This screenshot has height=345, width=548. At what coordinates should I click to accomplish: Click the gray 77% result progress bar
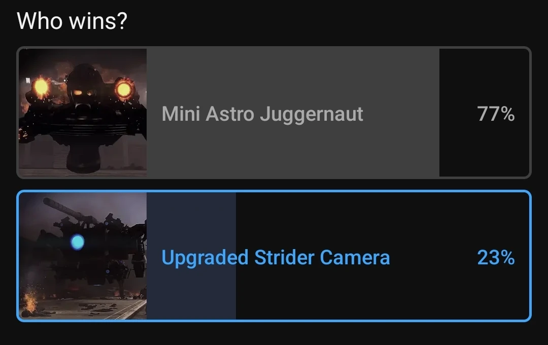293,113
